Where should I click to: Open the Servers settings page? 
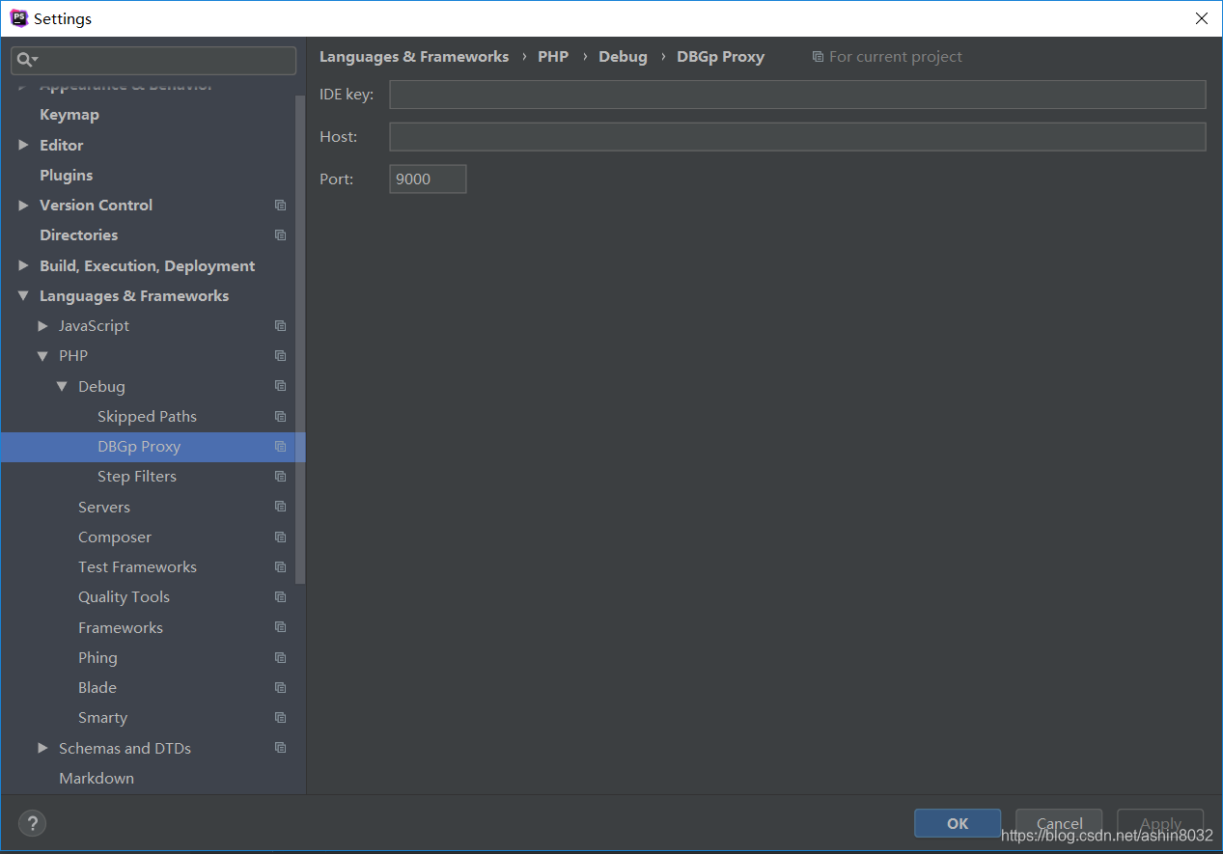pyautogui.click(x=104, y=507)
